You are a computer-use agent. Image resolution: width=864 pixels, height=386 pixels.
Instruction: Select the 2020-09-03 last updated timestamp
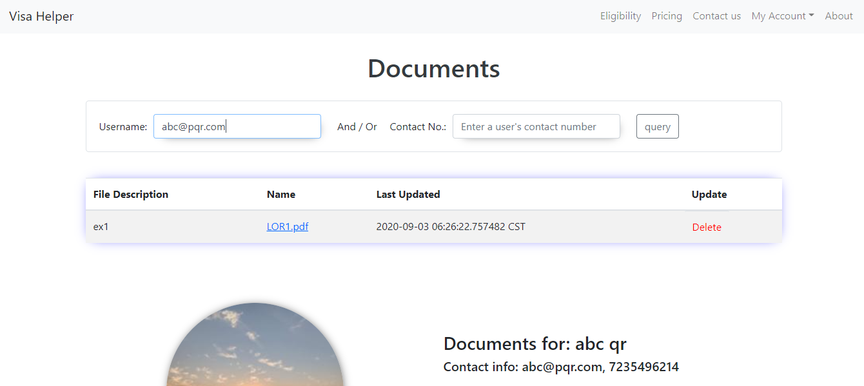[x=451, y=227]
